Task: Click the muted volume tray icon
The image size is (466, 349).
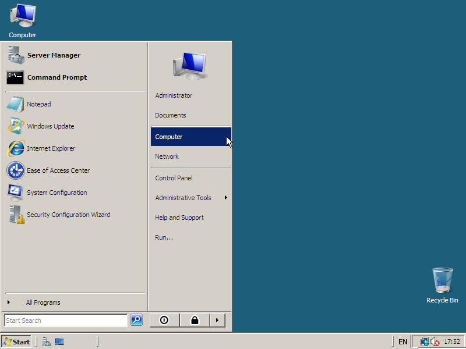Action: pos(435,341)
